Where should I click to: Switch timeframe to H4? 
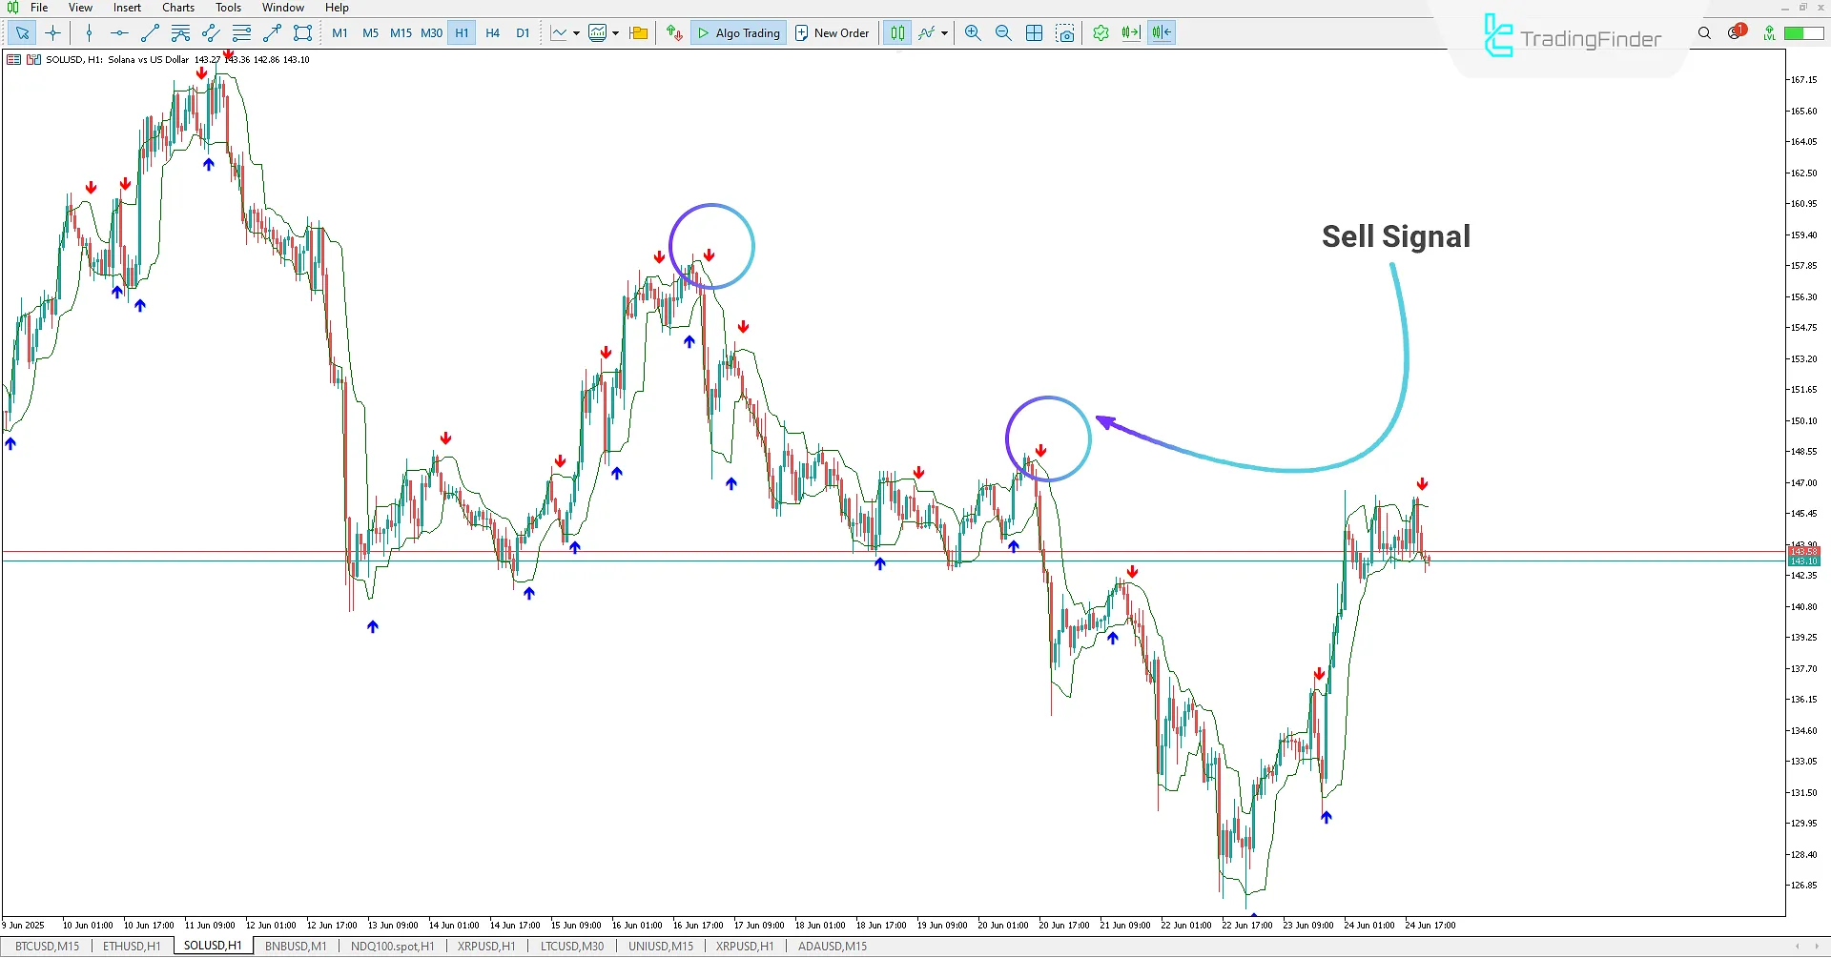492,32
